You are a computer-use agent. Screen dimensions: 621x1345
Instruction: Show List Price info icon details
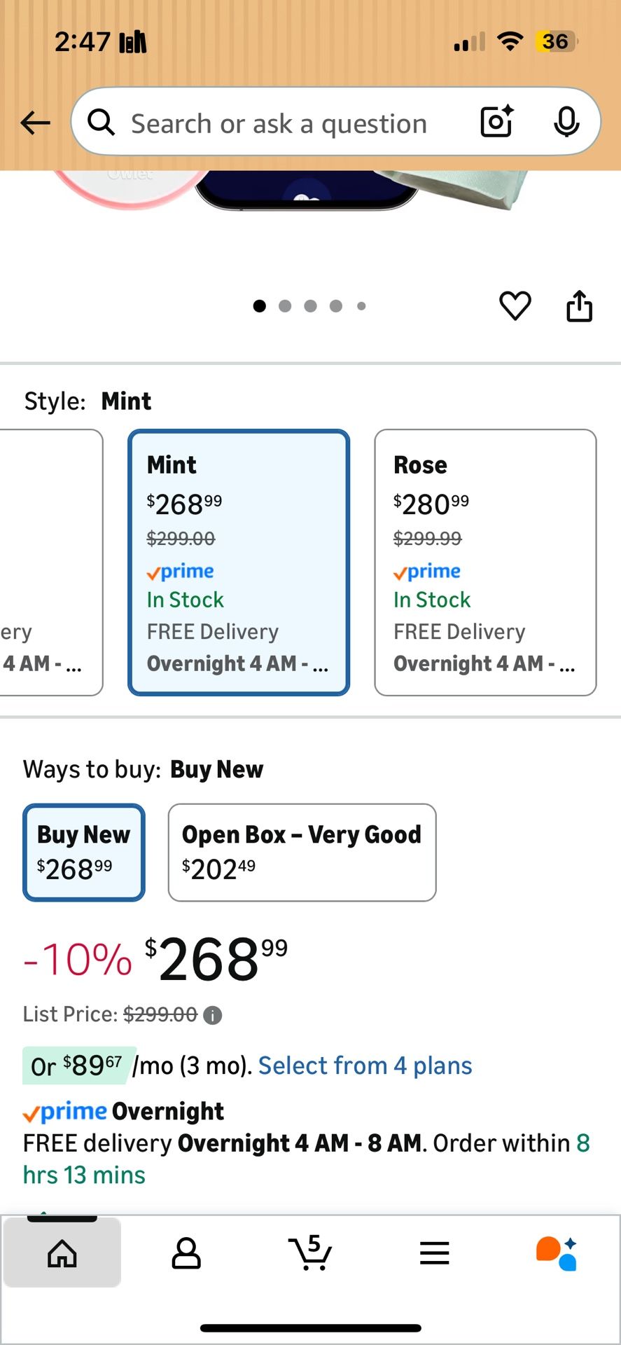[213, 1015]
